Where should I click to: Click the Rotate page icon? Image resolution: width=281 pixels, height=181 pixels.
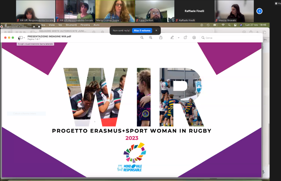(x=185, y=38)
